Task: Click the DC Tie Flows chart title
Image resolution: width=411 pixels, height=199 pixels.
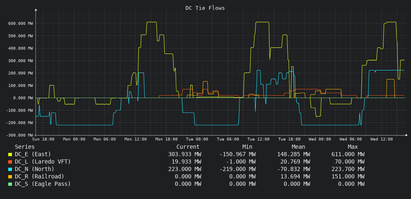Action: (205, 8)
